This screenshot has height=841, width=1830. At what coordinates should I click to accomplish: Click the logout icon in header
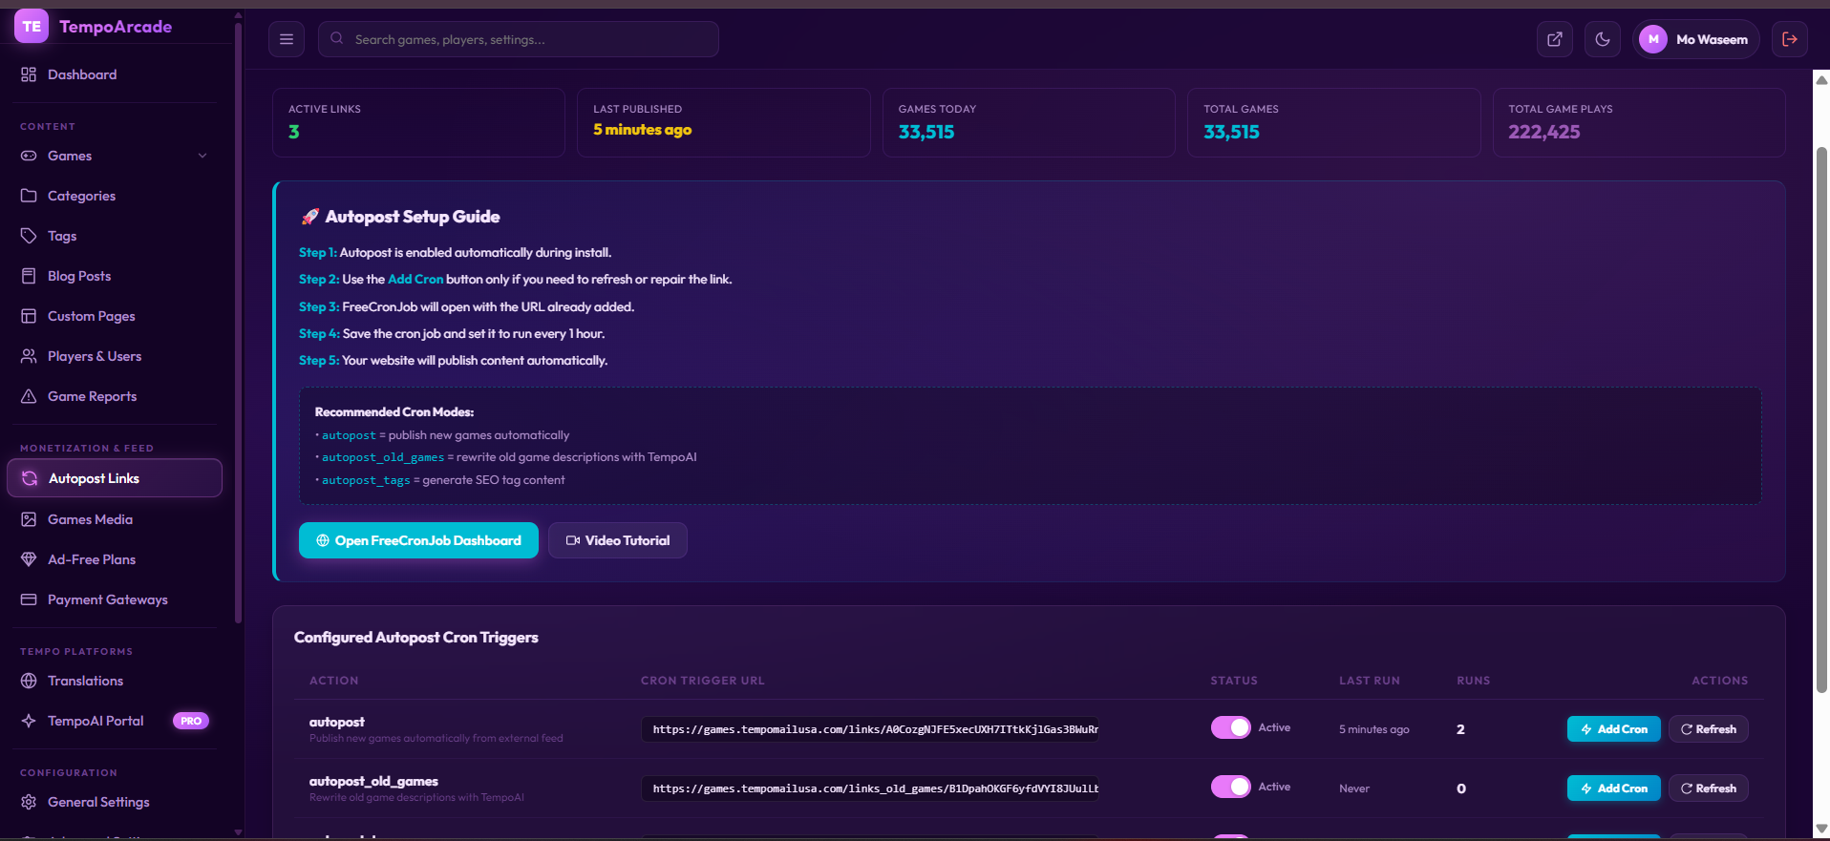pos(1790,39)
